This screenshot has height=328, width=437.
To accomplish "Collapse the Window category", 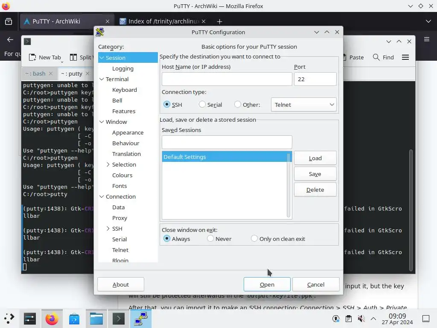I will pyautogui.click(x=102, y=122).
